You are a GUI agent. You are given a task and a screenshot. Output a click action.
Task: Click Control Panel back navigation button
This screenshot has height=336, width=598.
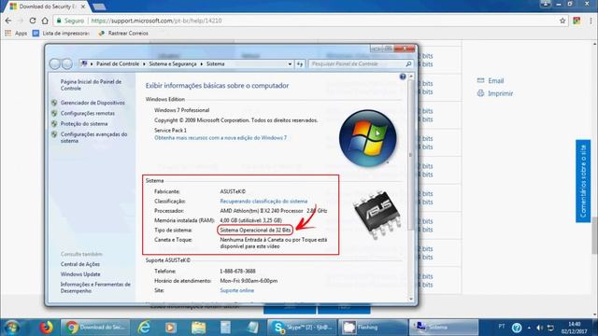click(55, 64)
